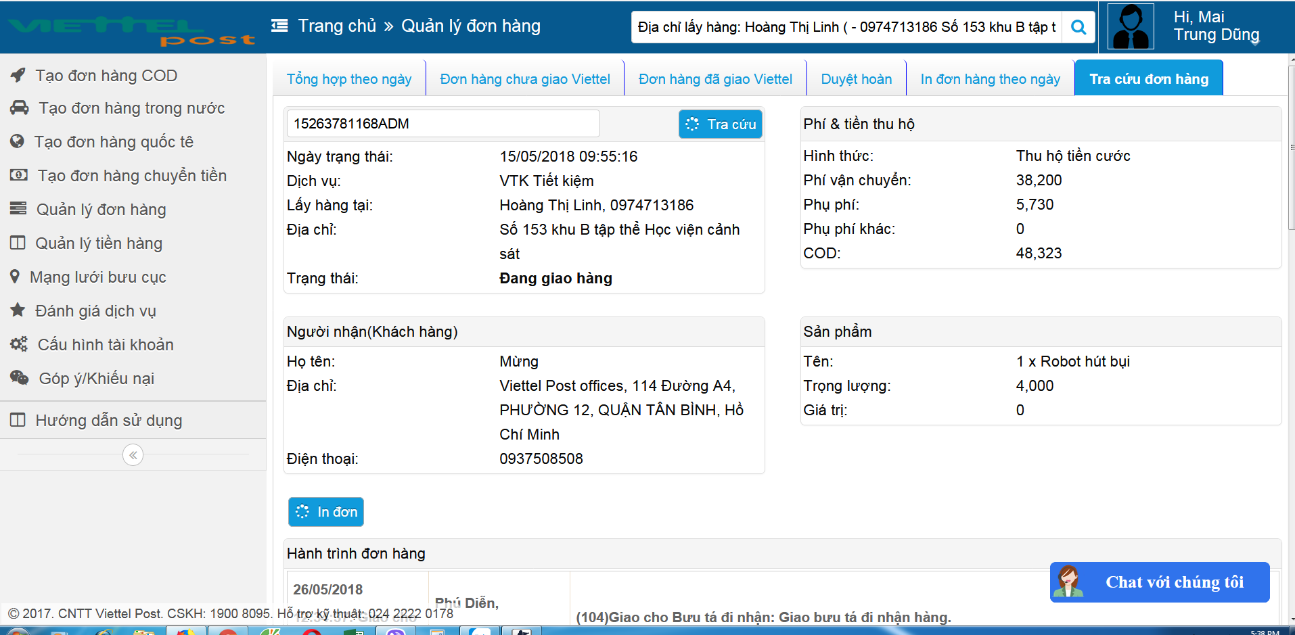1295x635 pixels.
Task: Click the order code input field
Action: [443, 124]
